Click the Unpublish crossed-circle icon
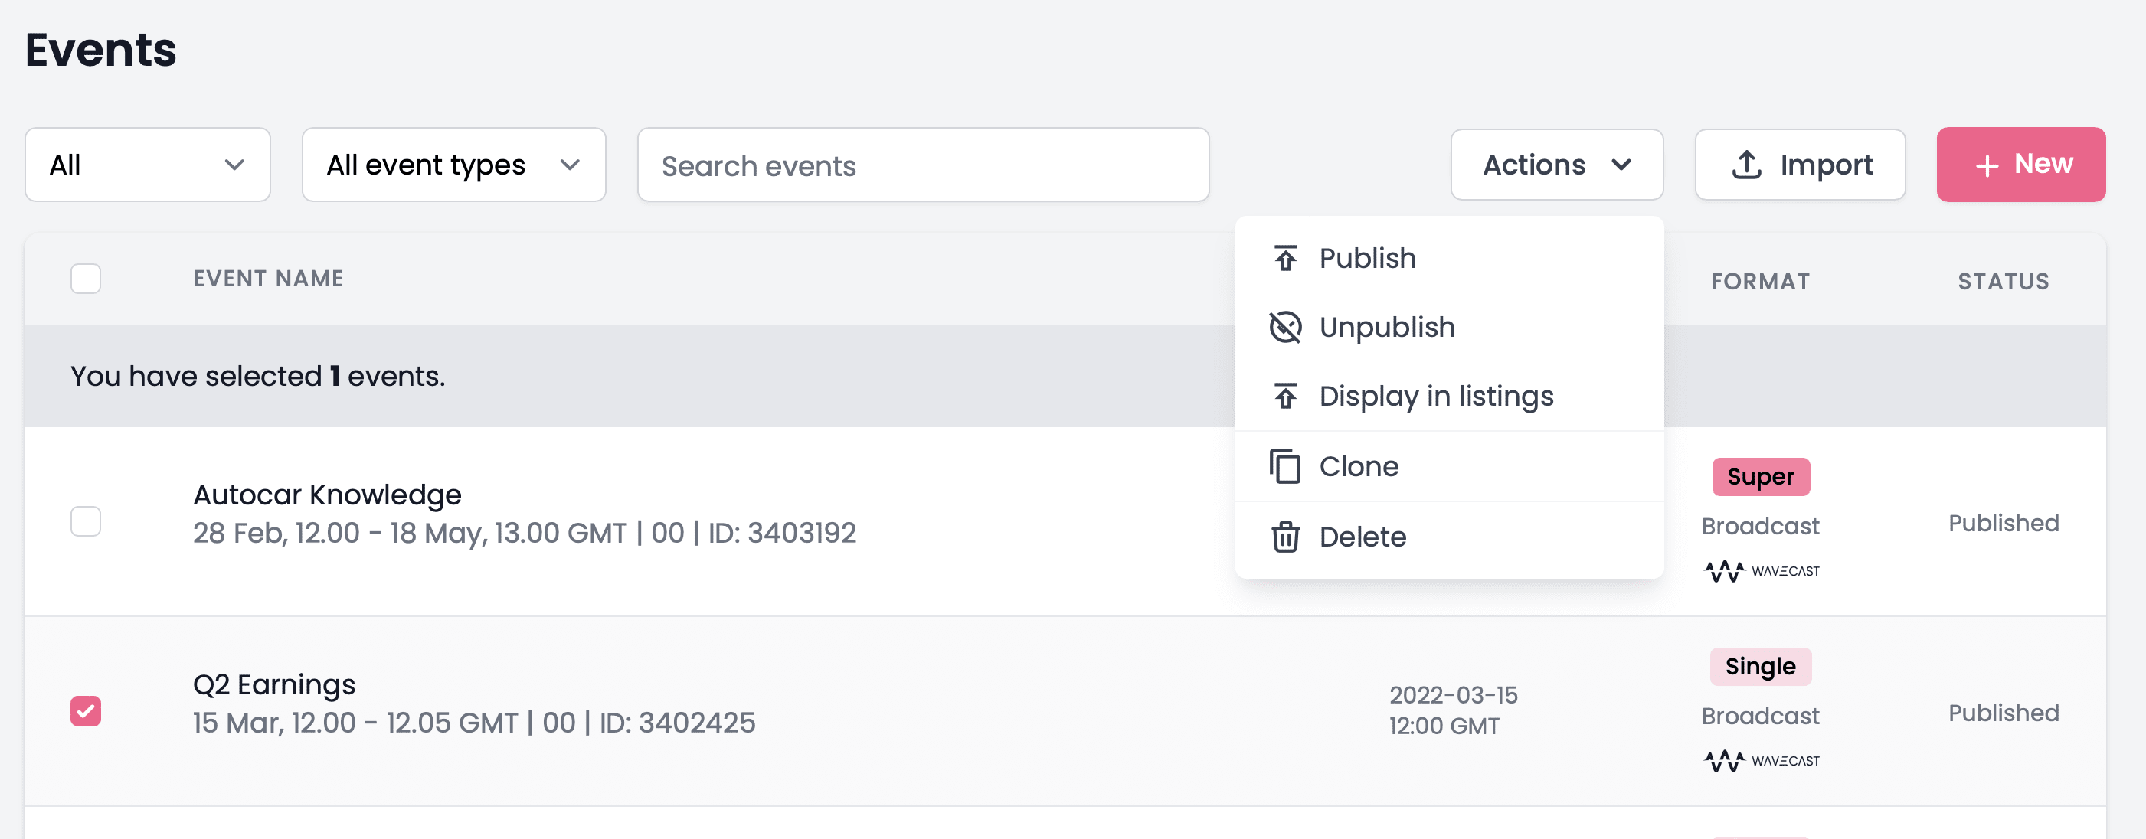 (1285, 328)
